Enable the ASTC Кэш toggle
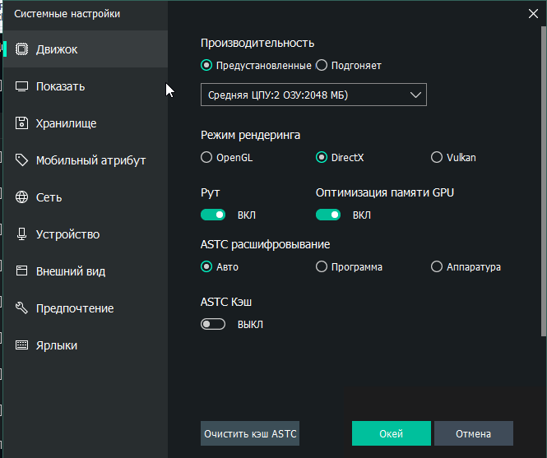This screenshot has height=458, width=547. [213, 325]
